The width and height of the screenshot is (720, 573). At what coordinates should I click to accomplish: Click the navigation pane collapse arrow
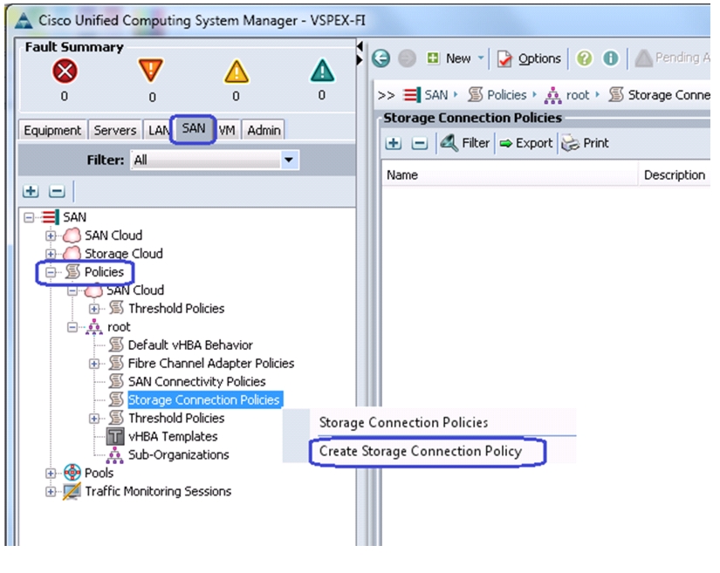(x=360, y=47)
